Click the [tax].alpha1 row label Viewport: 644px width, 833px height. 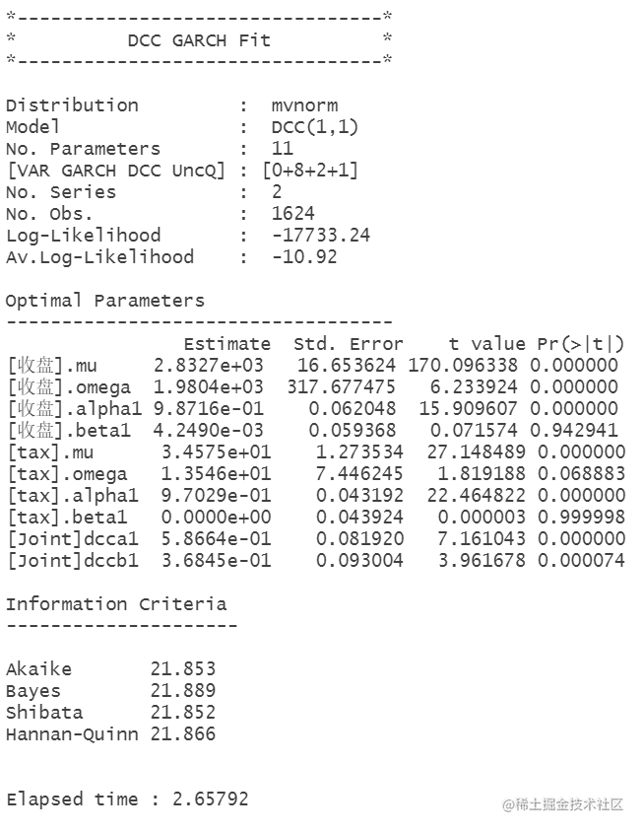tap(73, 496)
